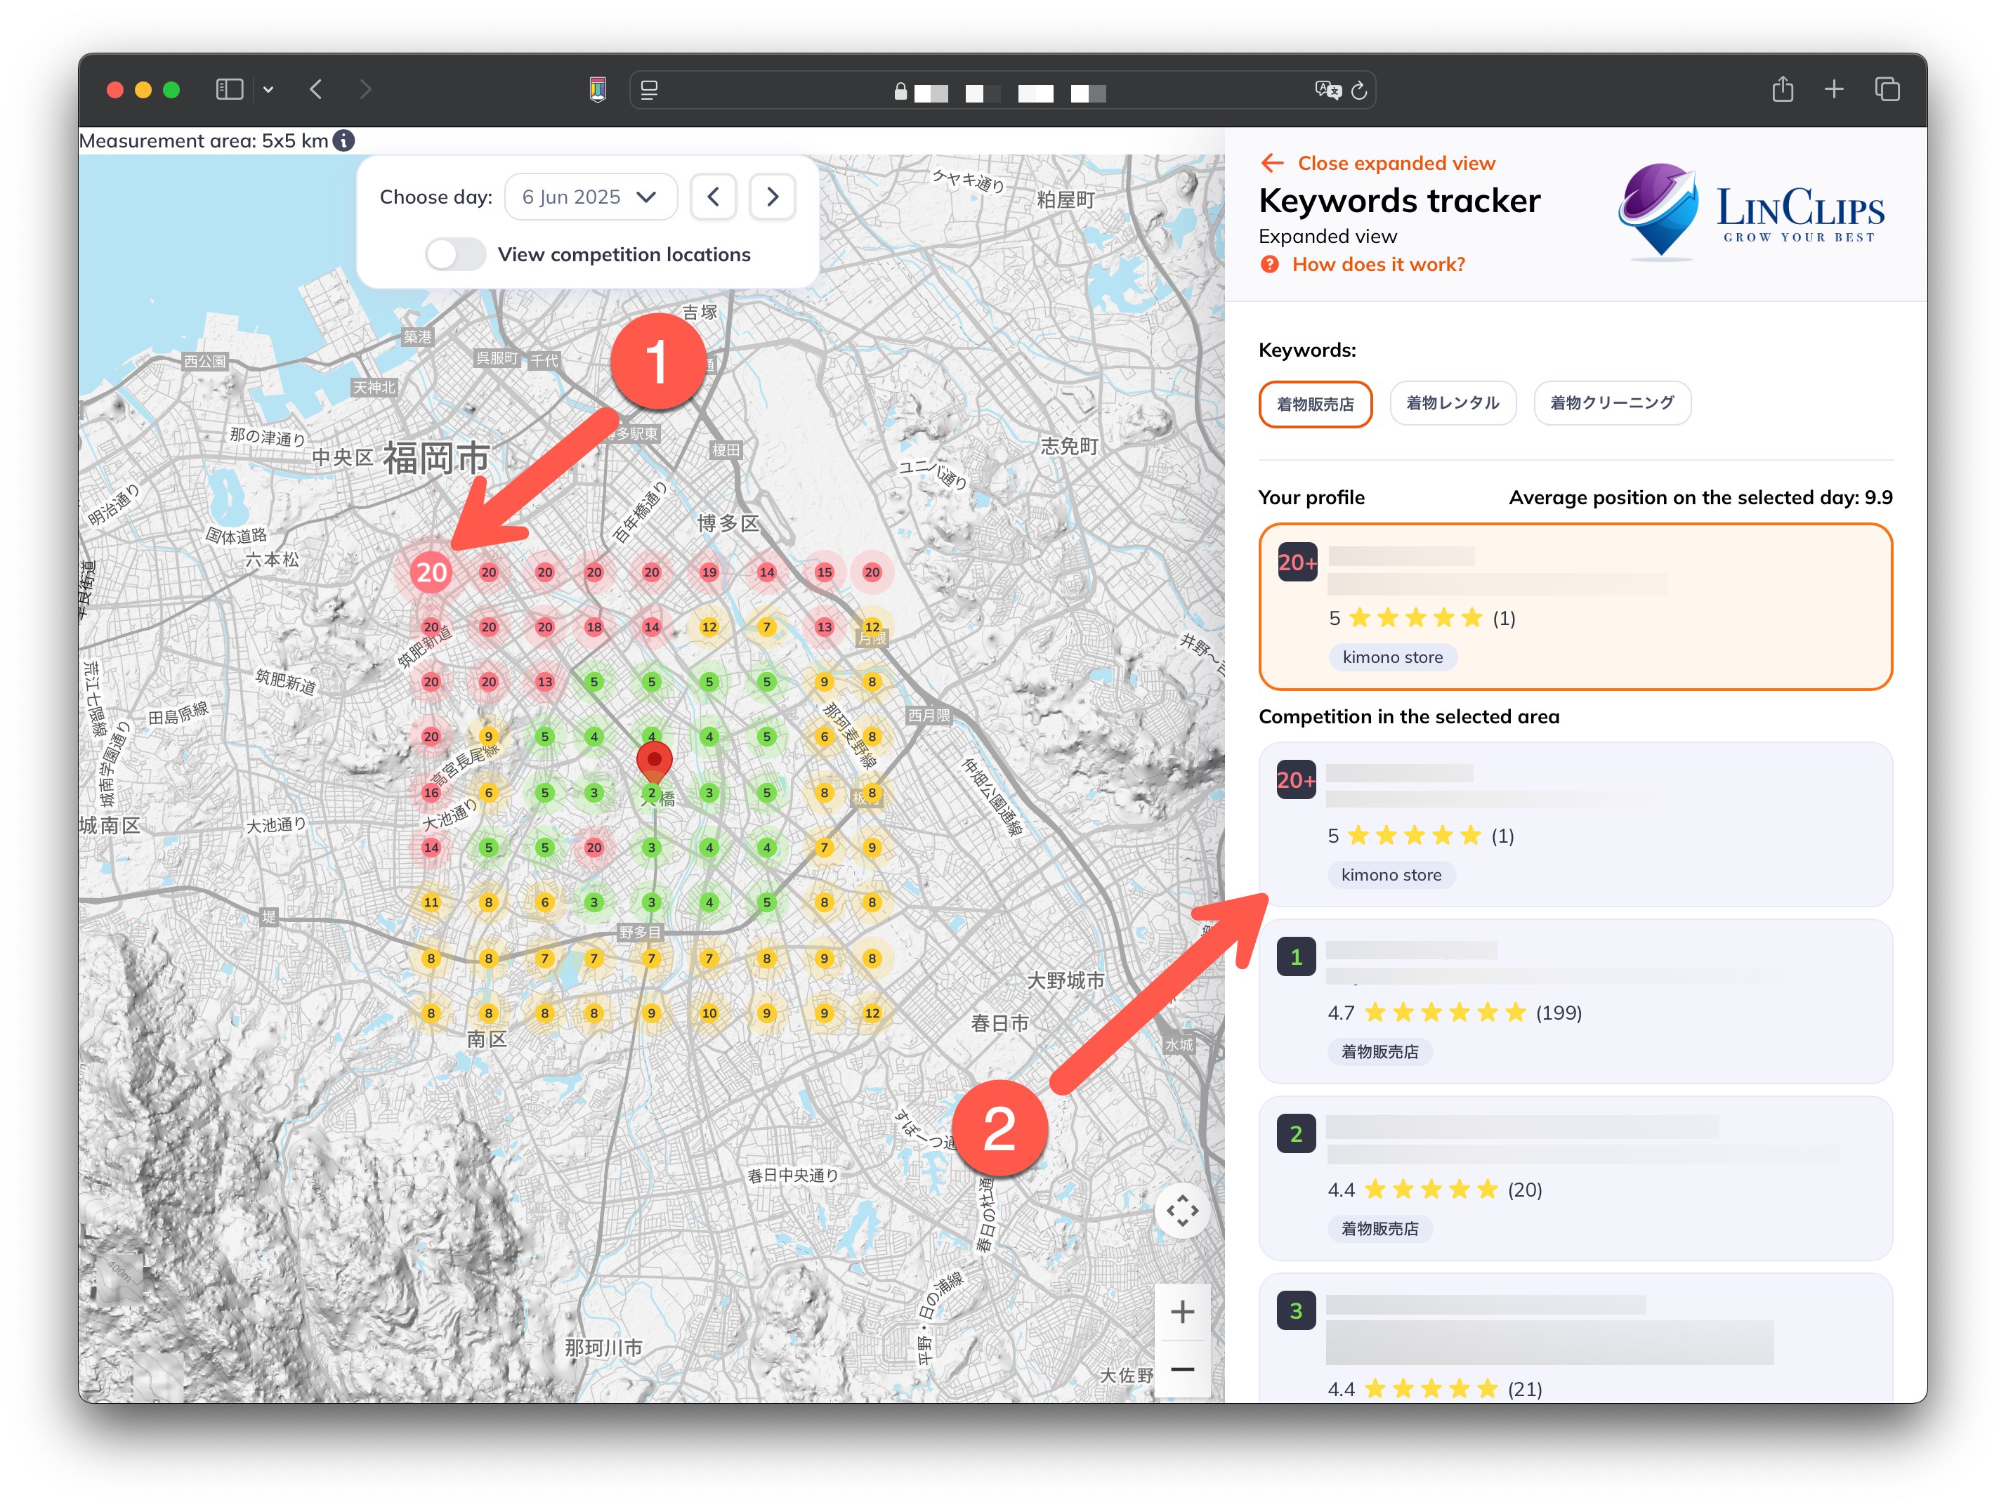Viewport: 2006px width, 1507px height.
Task: Click the bookmark extension icon in toolbar
Action: [598, 90]
